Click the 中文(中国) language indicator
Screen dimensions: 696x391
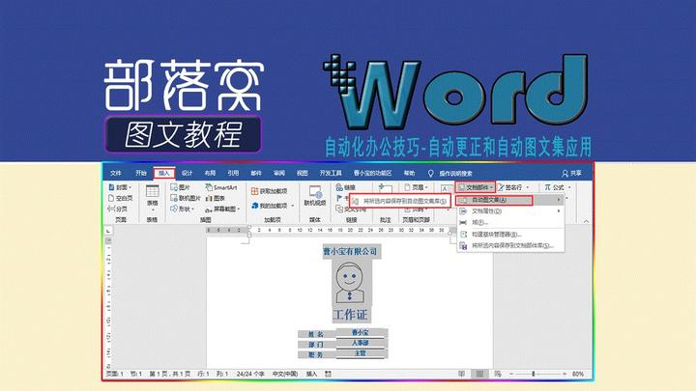click(x=285, y=375)
